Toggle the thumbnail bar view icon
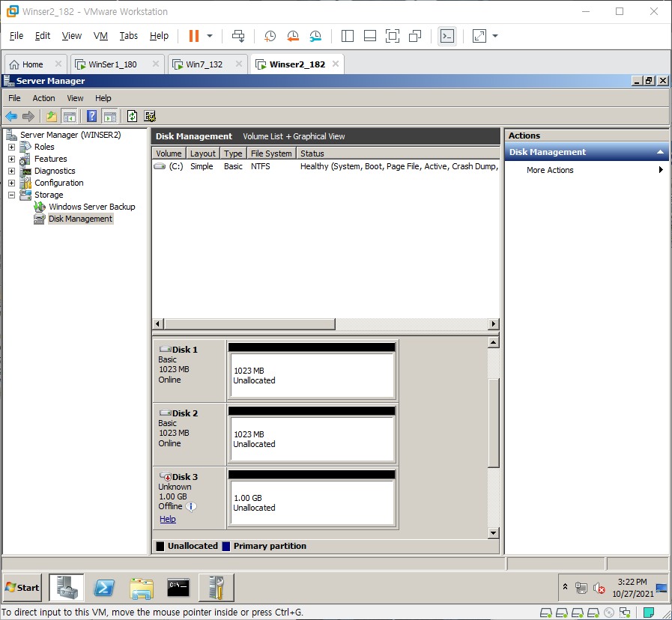Image resolution: width=672 pixels, height=620 pixels. coord(370,36)
